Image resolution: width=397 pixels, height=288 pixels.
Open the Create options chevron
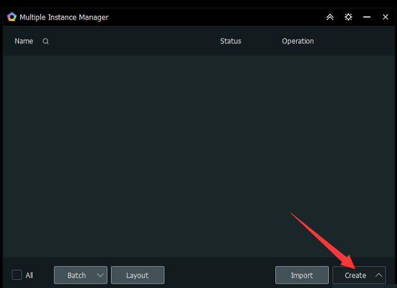[x=378, y=275]
